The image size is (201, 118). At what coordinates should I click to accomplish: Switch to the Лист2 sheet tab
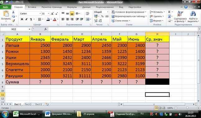28,104
